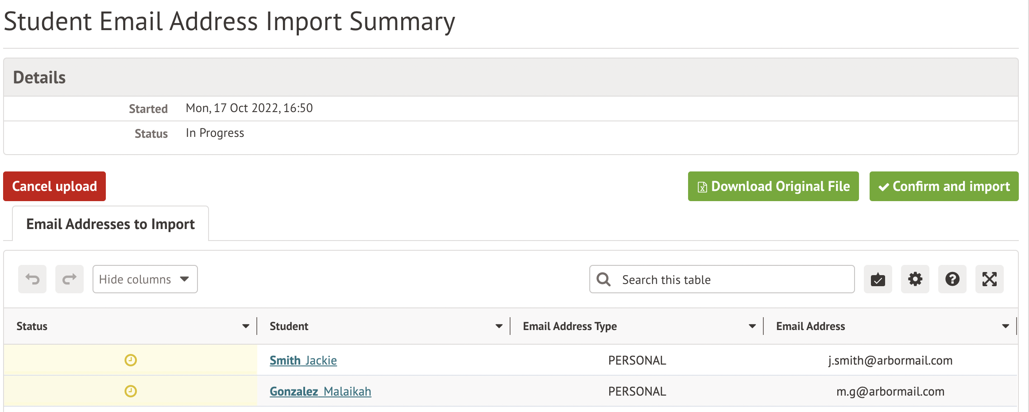Screen dimensions: 1029x412
Task: Open the Student column header dropdown arrow
Action: click(x=499, y=326)
